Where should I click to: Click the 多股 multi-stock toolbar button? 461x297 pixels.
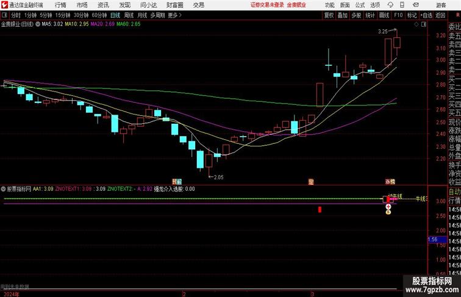tap(356, 15)
